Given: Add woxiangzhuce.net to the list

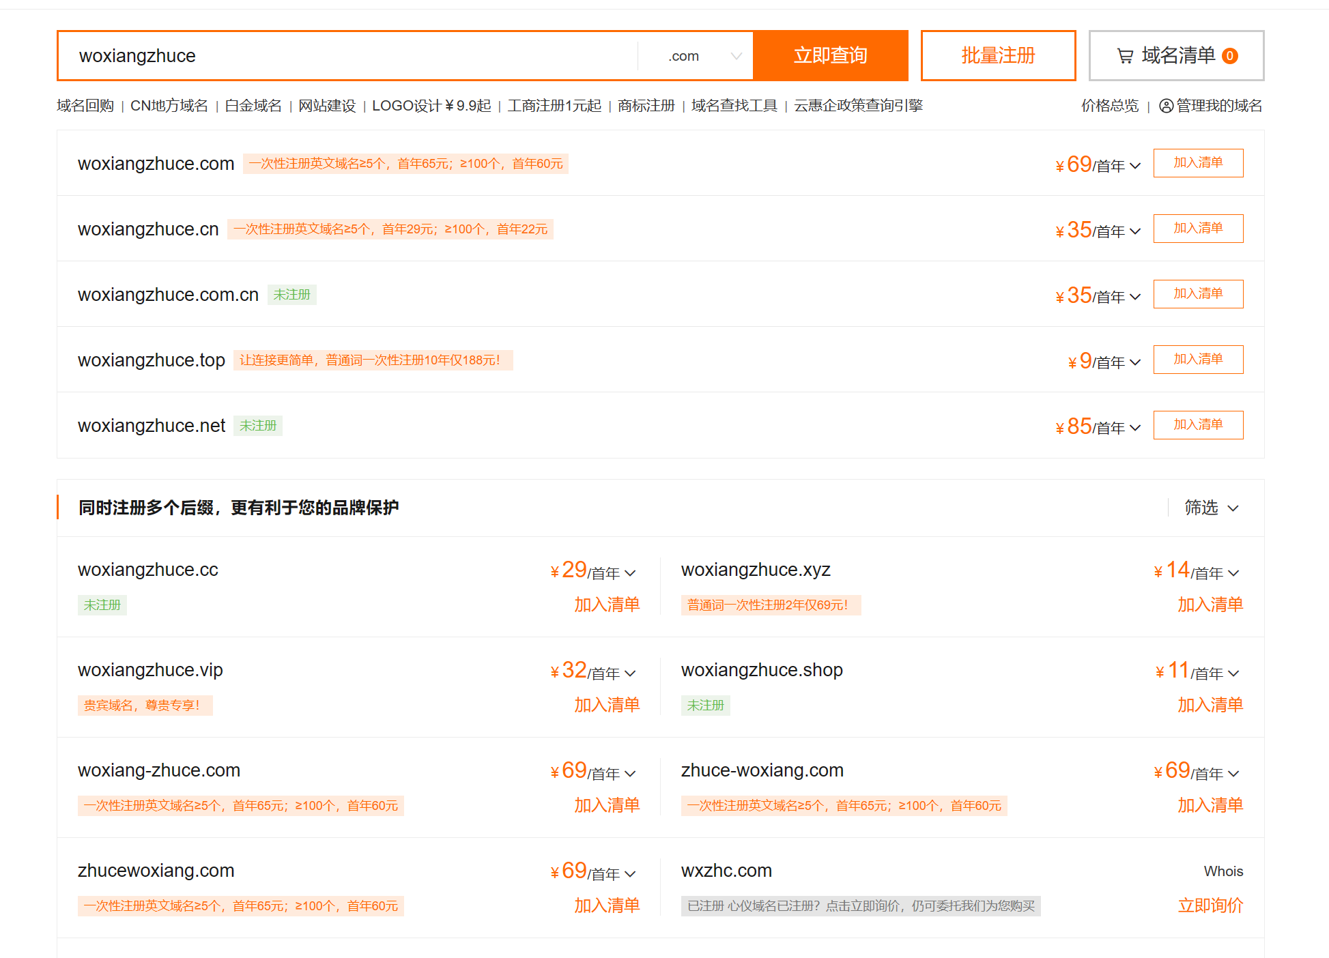Looking at the screenshot, I should click(x=1198, y=425).
